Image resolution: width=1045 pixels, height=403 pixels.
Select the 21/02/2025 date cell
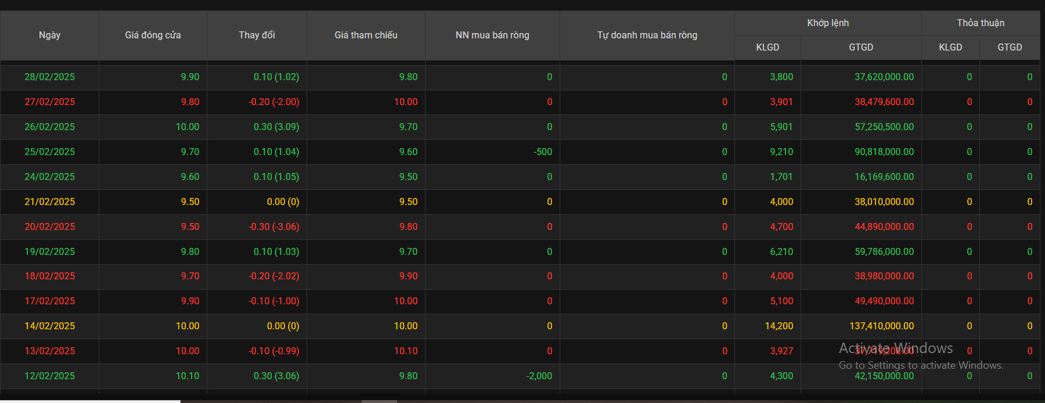pyautogui.click(x=49, y=202)
